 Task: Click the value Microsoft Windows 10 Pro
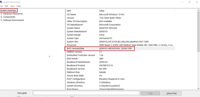click(x=112, y=14)
